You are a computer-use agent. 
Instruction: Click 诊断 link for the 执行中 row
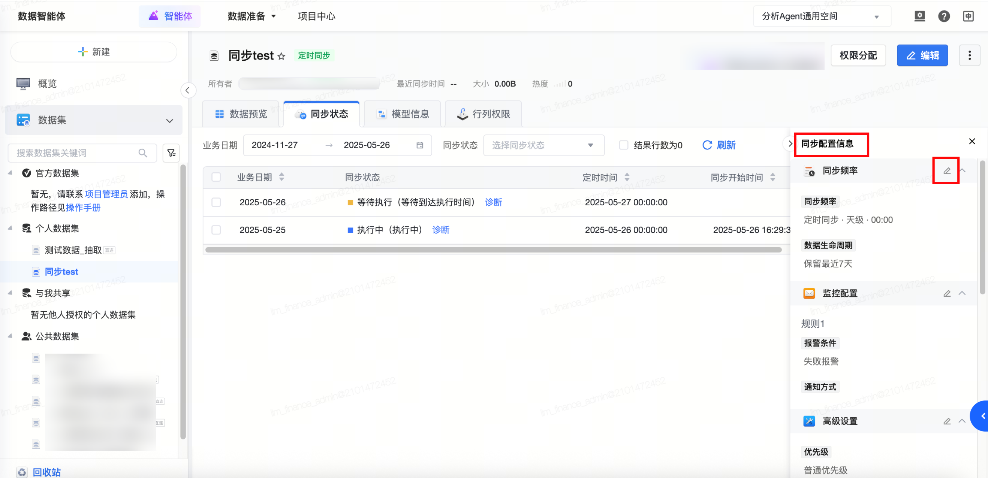(x=440, y=230)
